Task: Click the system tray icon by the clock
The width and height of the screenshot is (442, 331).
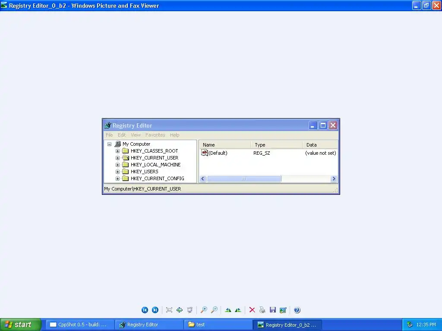Action: point(410,325)
